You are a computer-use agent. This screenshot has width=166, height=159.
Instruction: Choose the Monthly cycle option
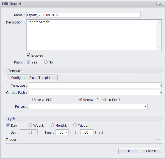pyautogui.click(x=53, y=125)
